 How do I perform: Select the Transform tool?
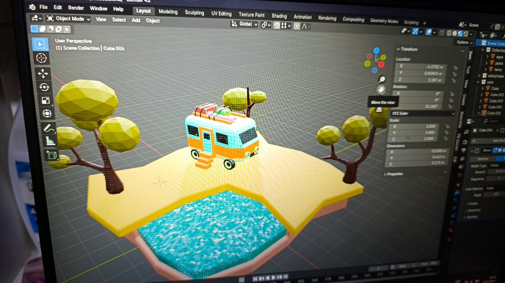click(x=46, y=113)
